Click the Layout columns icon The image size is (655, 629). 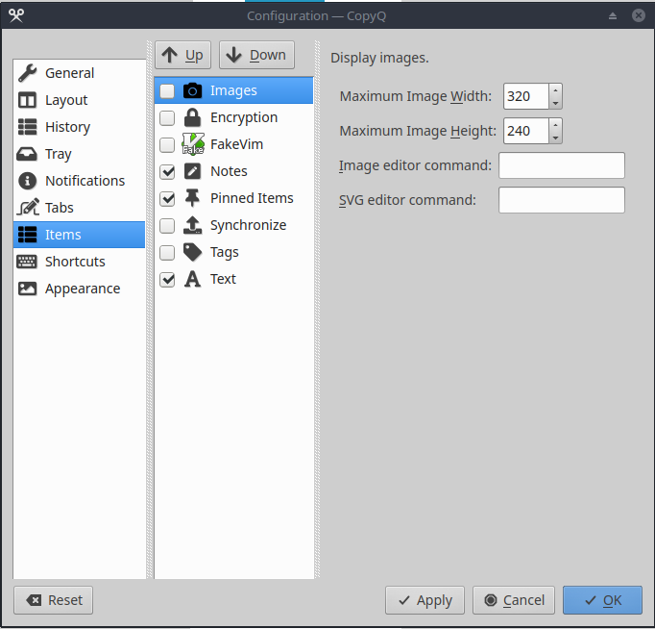click(27, 100)
